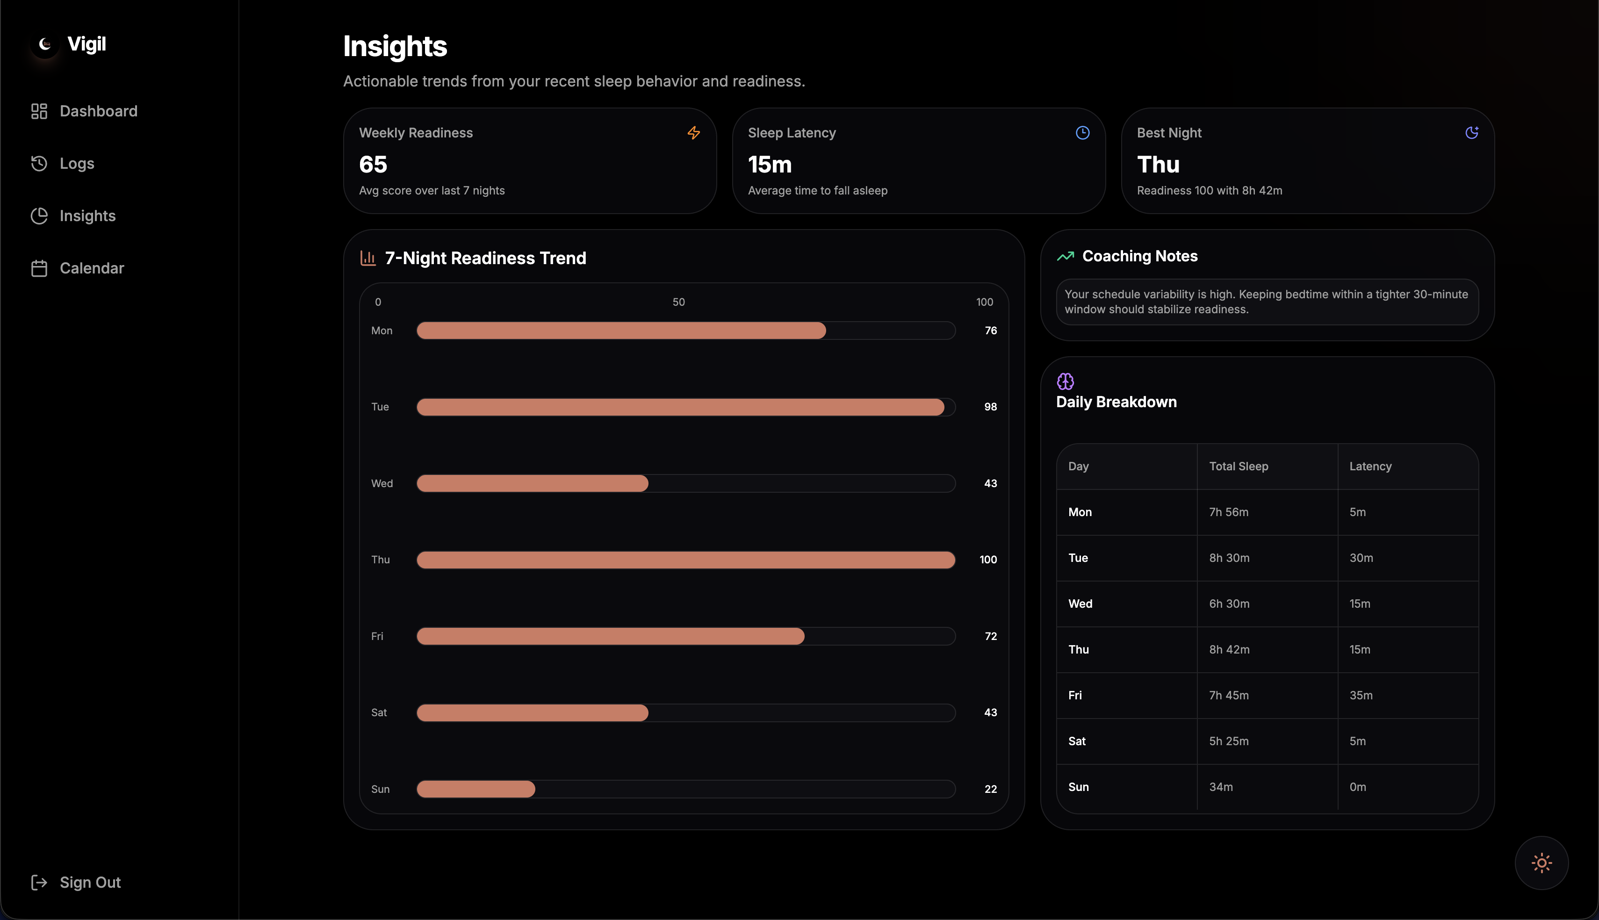Click the Calendar icon in sidebar

tap(39, 268)
